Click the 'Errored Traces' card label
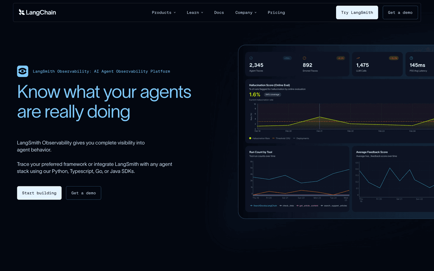The width and height of the screenshot is (434, 271). coord(310,71)
